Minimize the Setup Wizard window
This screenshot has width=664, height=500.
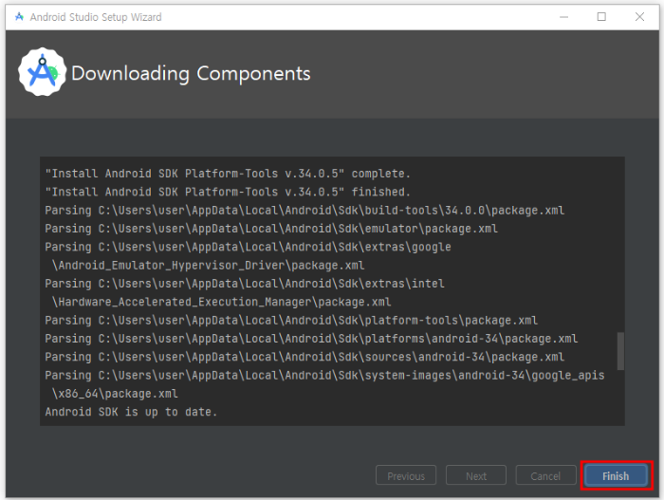(563, 17)
